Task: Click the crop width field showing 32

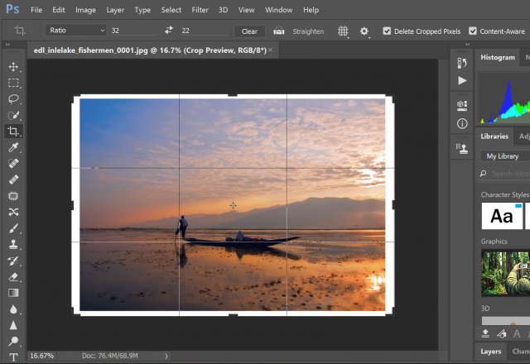Action: tap(133, 31)
